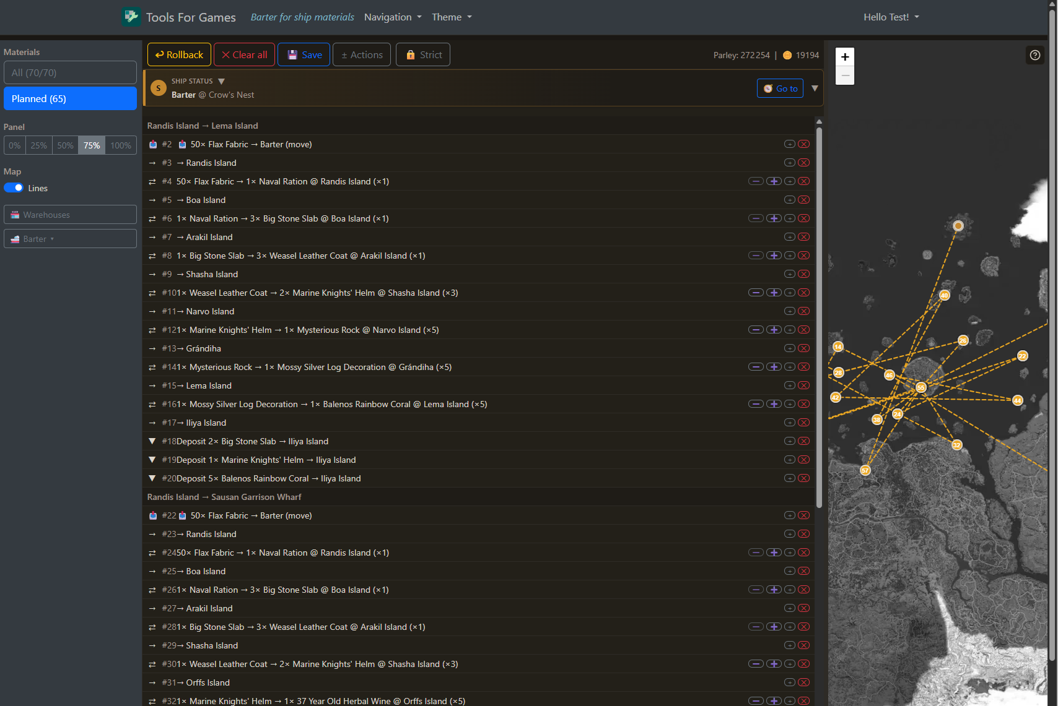Remove step #20 Deposit Balenos Rainbow Coral

804,478
